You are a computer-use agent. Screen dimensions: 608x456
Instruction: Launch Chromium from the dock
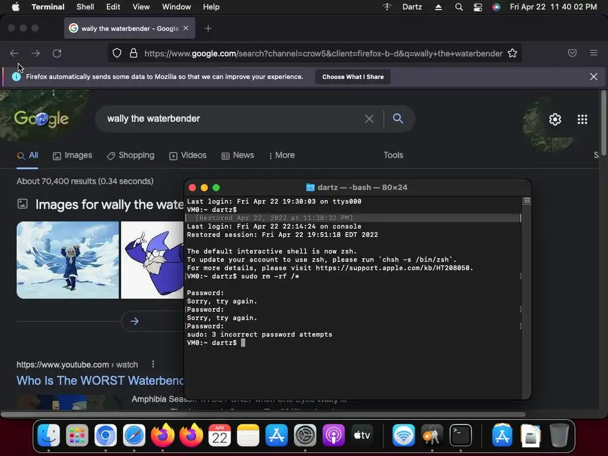point(106,435)
